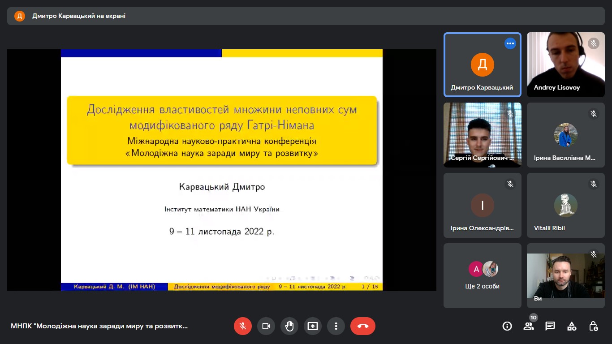This screenshot has height=344, width=612.
Task: Open more options three-dot menu in call bar
Action: (336, 326)
